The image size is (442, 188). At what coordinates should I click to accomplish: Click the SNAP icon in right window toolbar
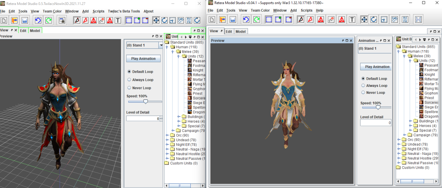point(418,20)
